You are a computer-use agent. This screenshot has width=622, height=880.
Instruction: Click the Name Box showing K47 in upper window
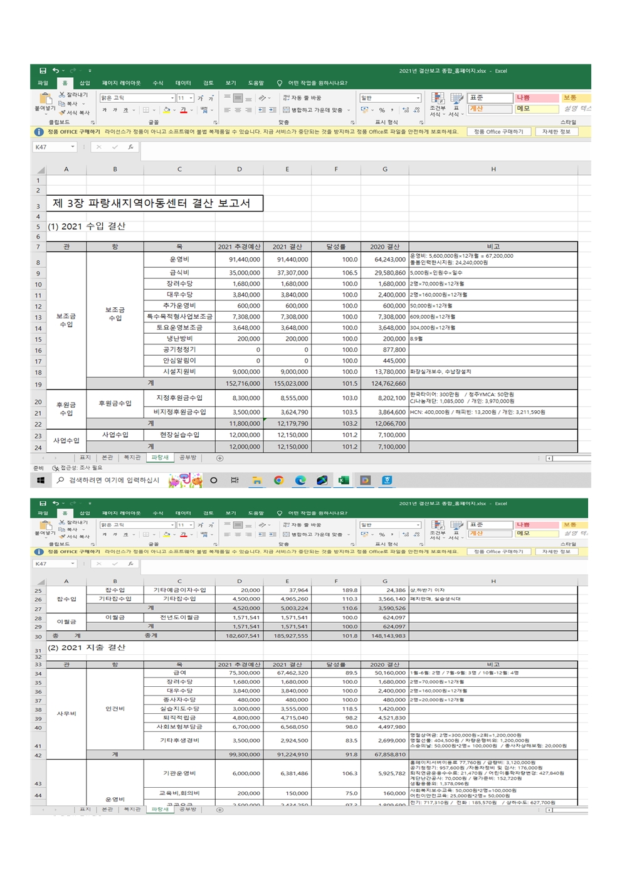click(x=55, y=147)
